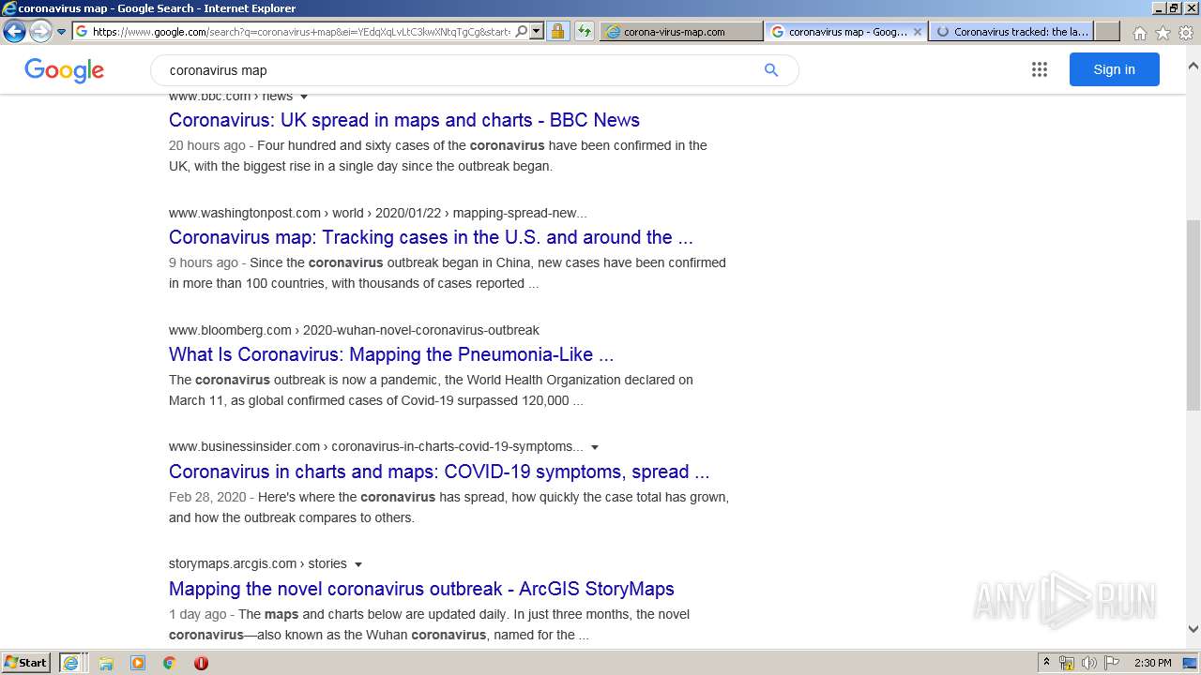Image resolution: width=1201 pixels, height=675 pixels.
Task: Open the recent pages dropdown arrow
Action: [62, 32]
